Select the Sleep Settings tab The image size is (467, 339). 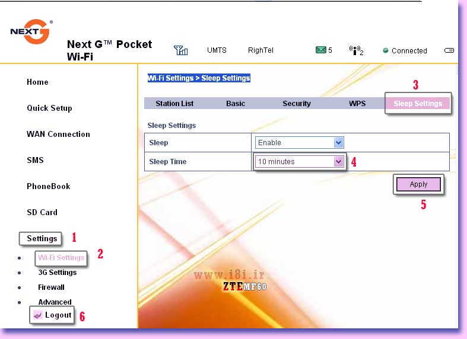(418, 104)
